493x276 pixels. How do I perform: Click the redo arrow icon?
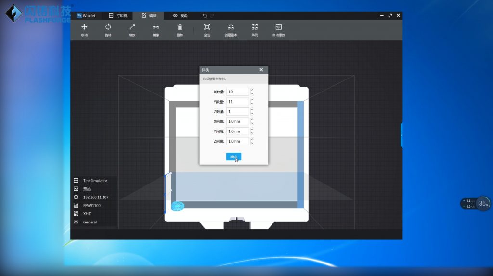[212, 16]
